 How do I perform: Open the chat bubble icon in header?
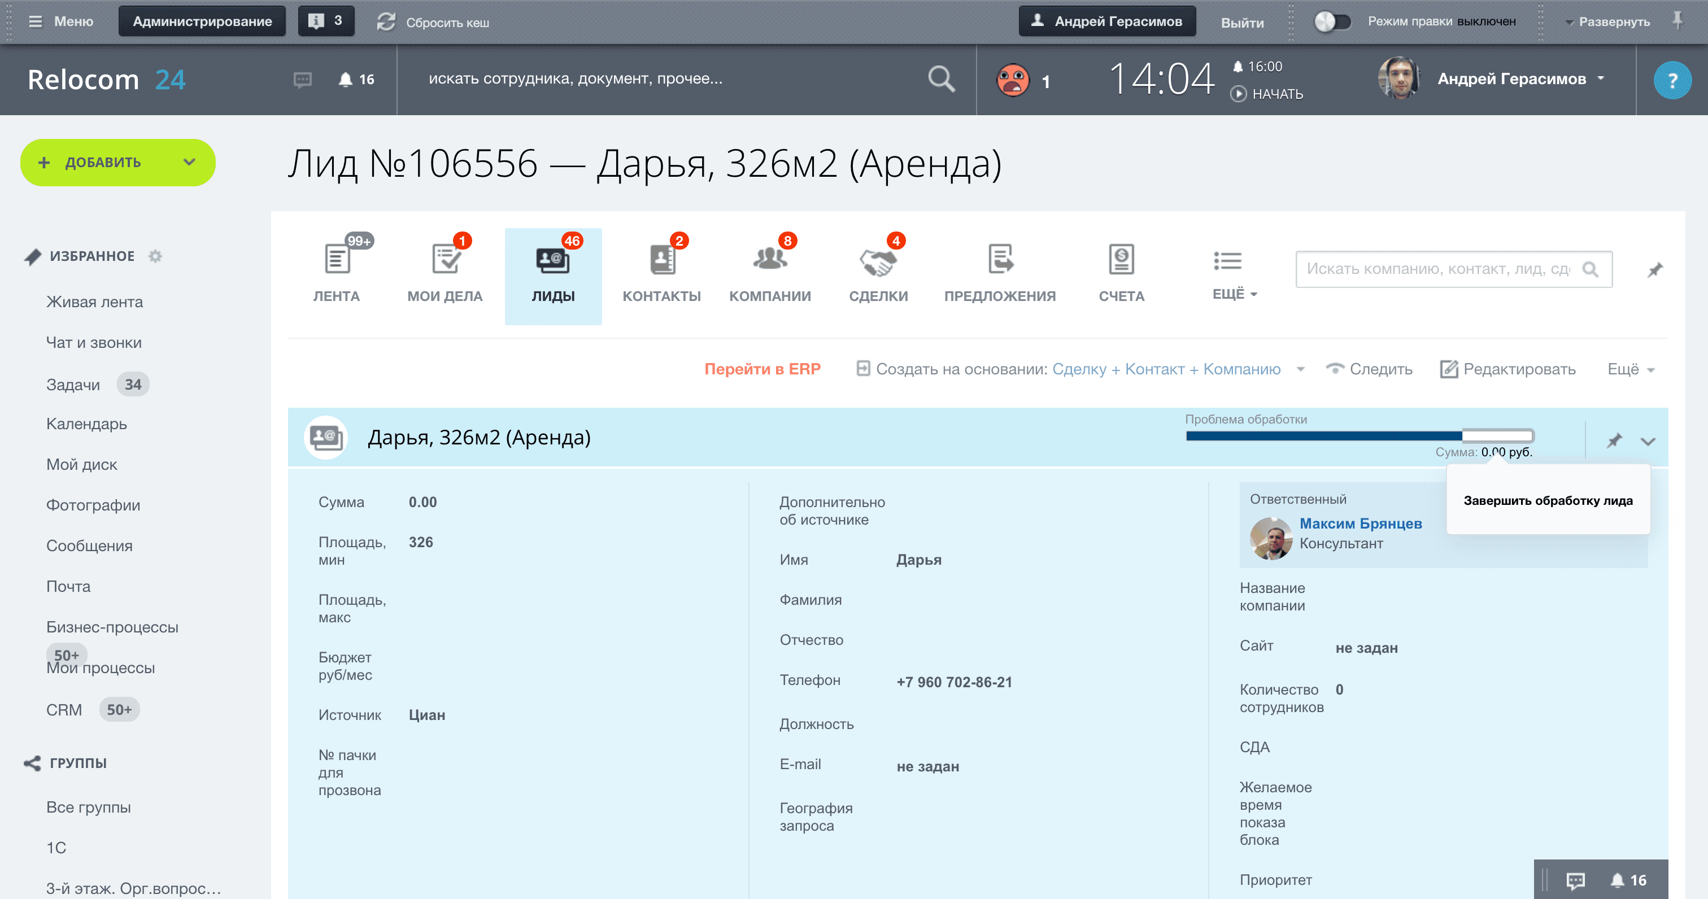coord(302,80)
